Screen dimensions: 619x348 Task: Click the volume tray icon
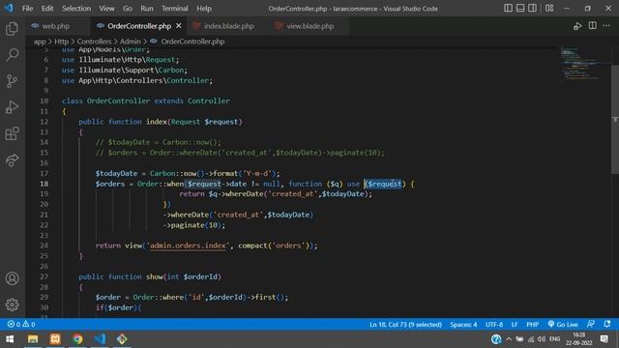coord(542,339)
